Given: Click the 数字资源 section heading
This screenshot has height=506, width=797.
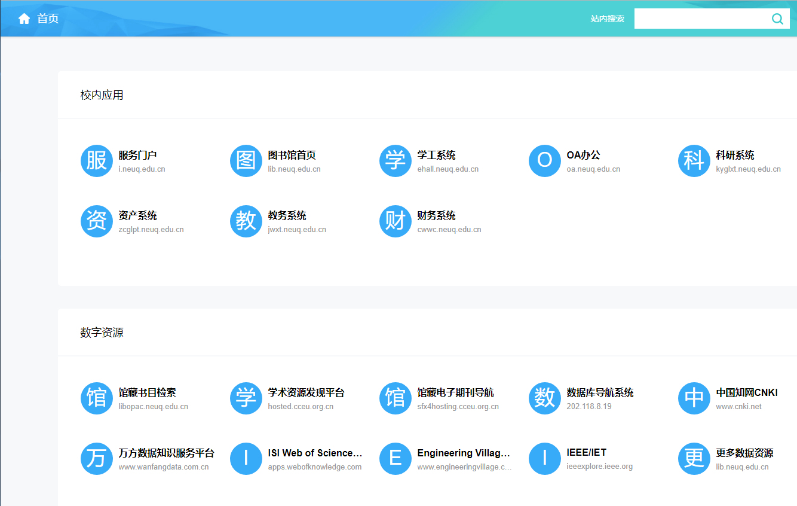Looking at the screenshot, I should point(102,333).
